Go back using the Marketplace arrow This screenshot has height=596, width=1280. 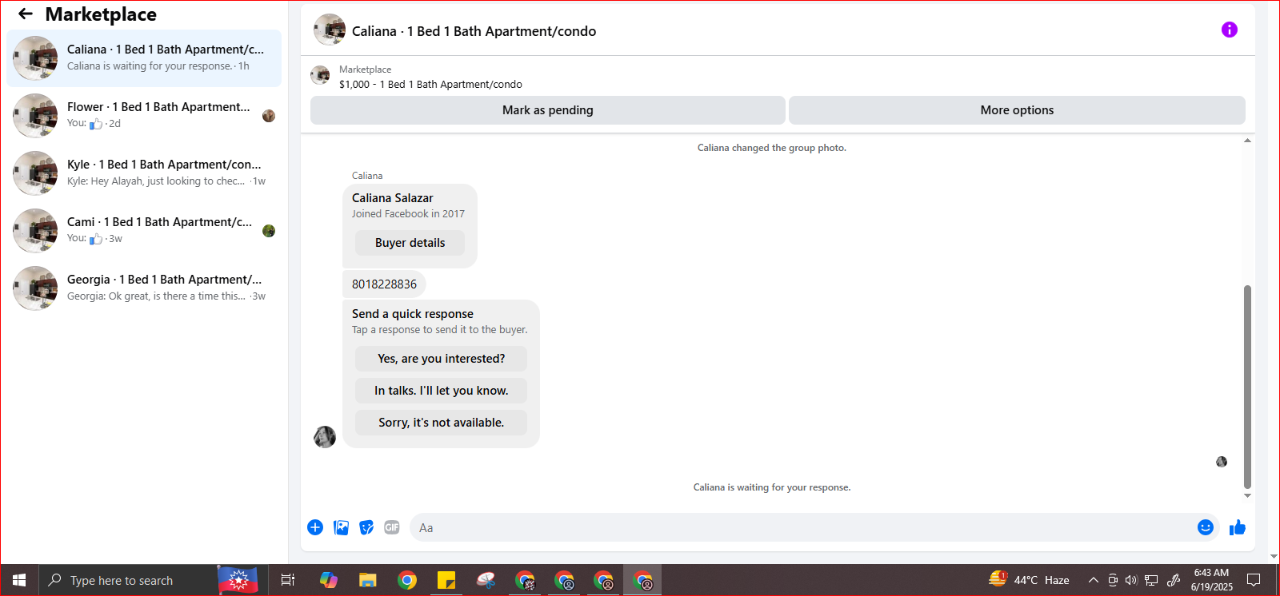coord(26,14)
